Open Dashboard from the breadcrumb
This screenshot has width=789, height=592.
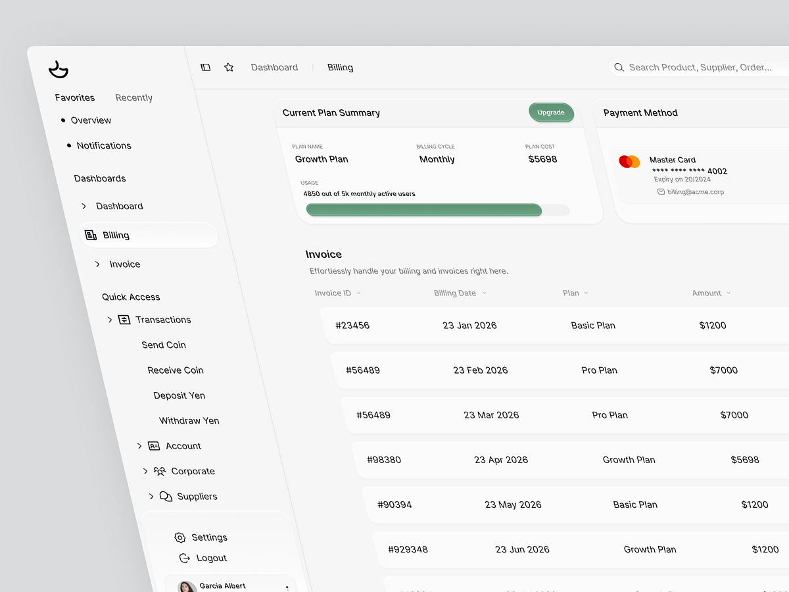274,66
